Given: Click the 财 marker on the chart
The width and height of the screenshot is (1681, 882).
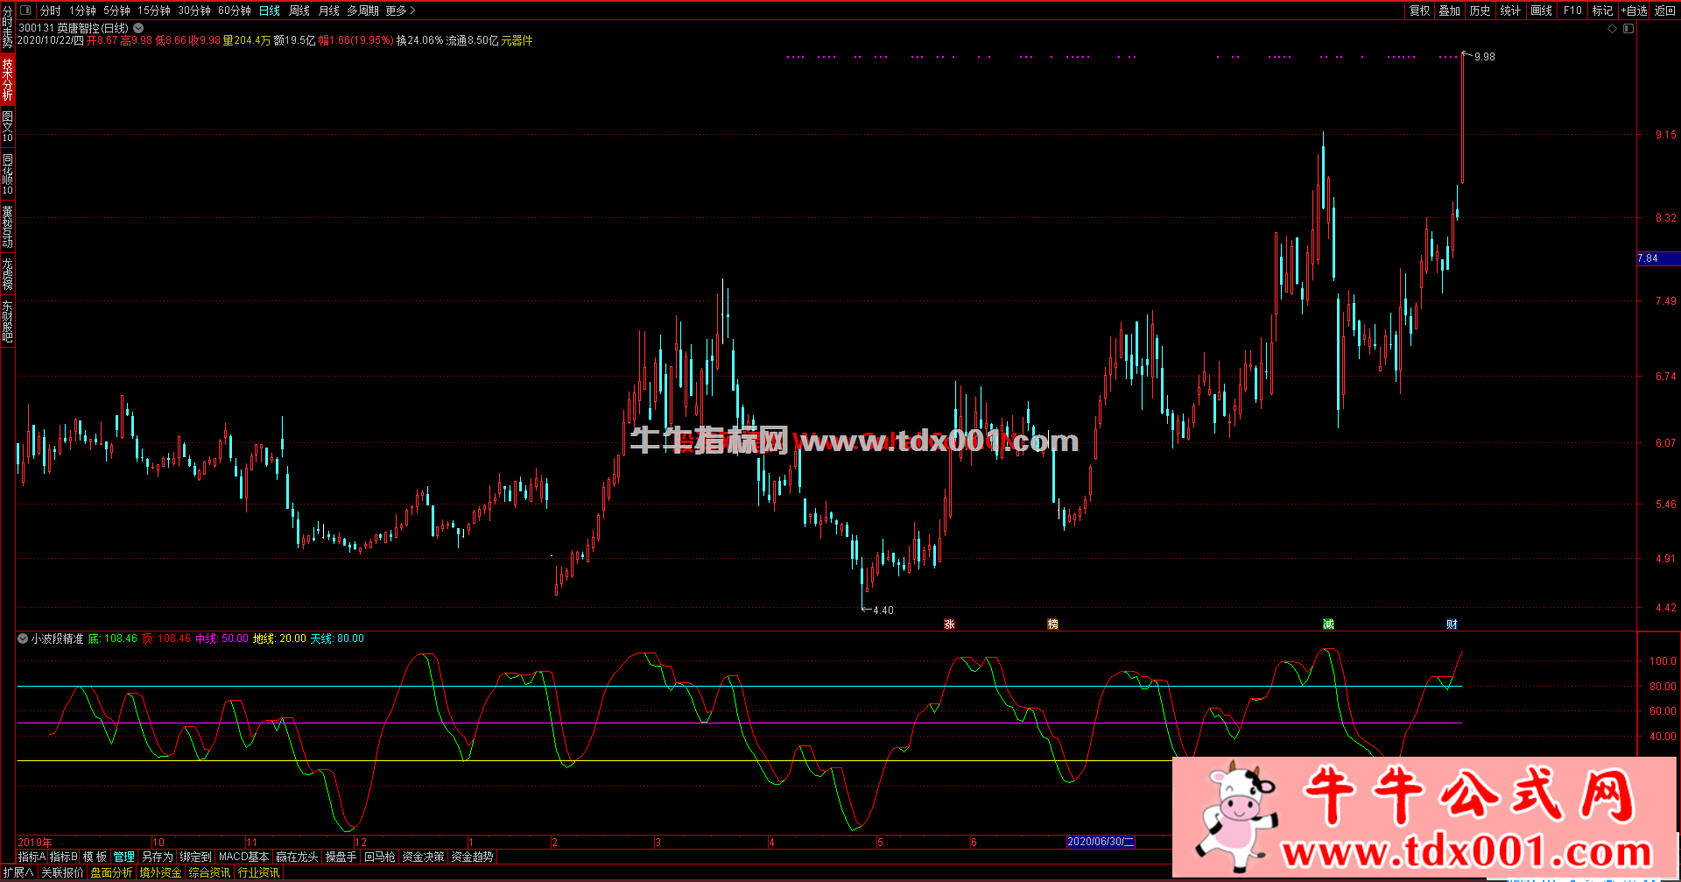Looking at the screenshot, I should (1452, 624).
